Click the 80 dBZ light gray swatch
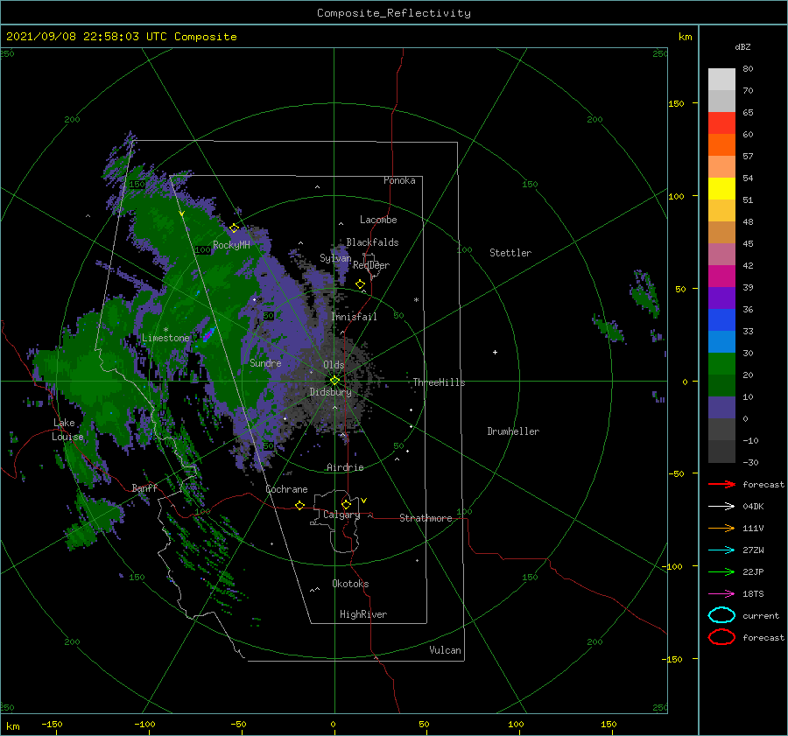The height and width of the screenshot is (736, 788). tap(721, 79)
